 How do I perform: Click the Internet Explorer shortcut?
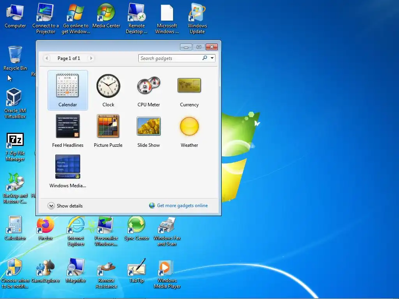click(76, 231)
